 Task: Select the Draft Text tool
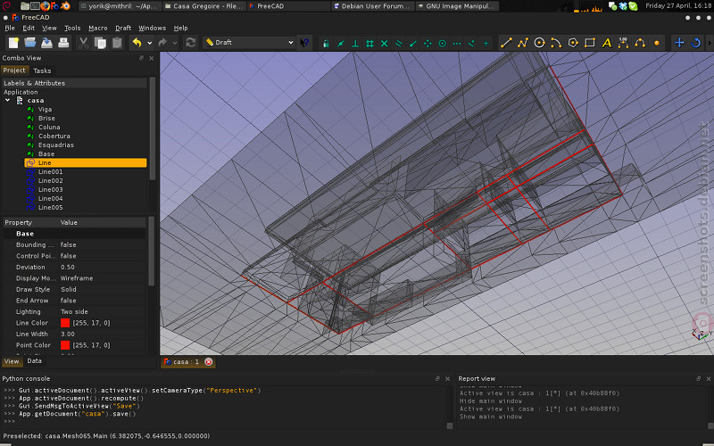point(607,43)
